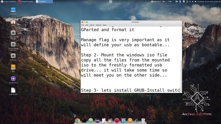Click line 'drive... it will take some time so'

[124, 70]
